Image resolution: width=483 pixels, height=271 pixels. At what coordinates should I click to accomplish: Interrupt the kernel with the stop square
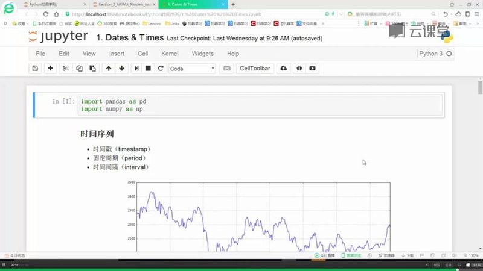[148, 69]
